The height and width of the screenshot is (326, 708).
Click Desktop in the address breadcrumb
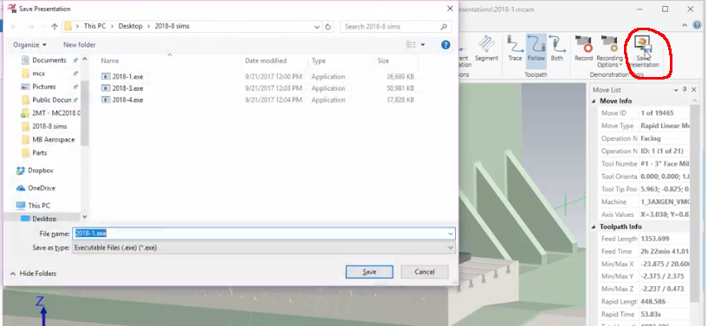pos(131,27)
